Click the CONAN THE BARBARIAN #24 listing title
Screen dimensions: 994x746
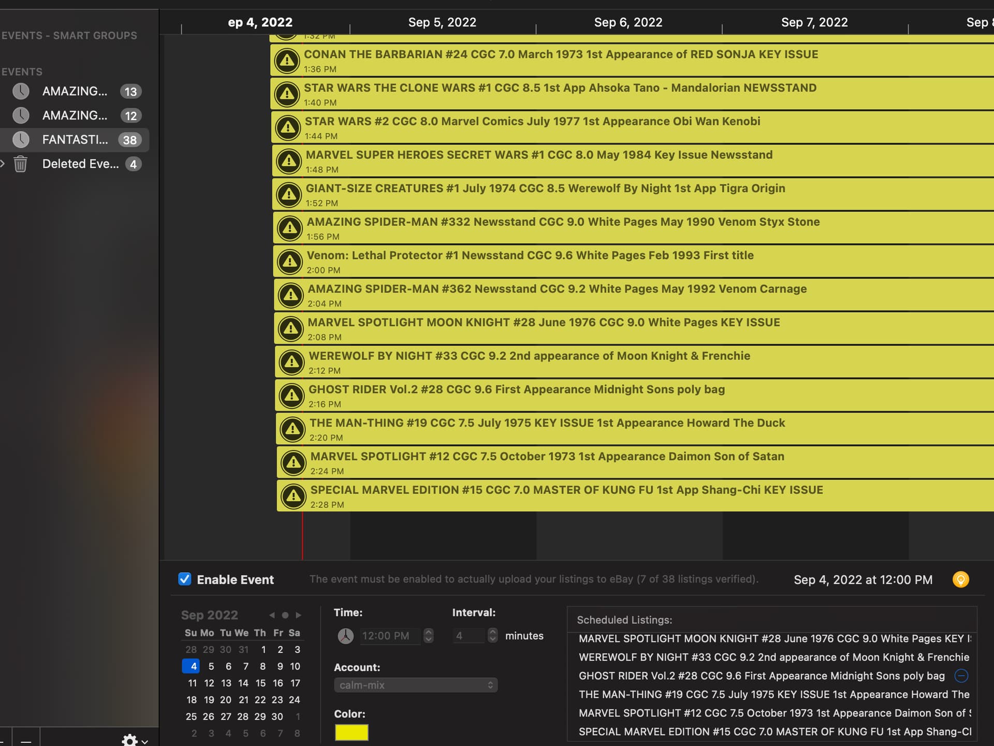[x=561, y=54]
